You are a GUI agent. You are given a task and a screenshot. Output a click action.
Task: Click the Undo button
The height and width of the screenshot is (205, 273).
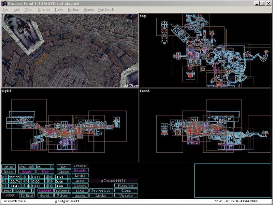click(x=8, y=167)
